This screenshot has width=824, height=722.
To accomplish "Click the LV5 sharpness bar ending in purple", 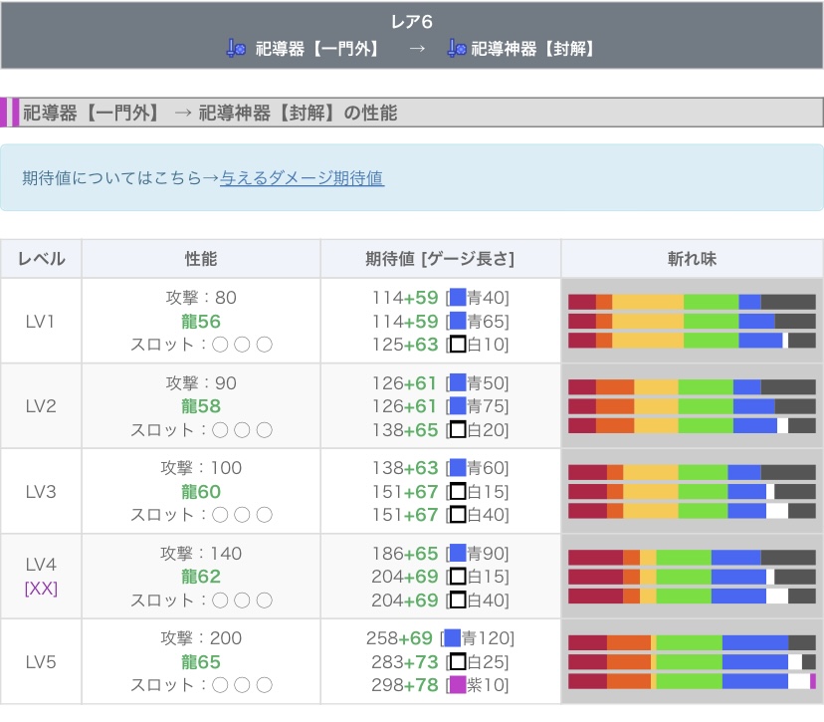I will [692, 681].
